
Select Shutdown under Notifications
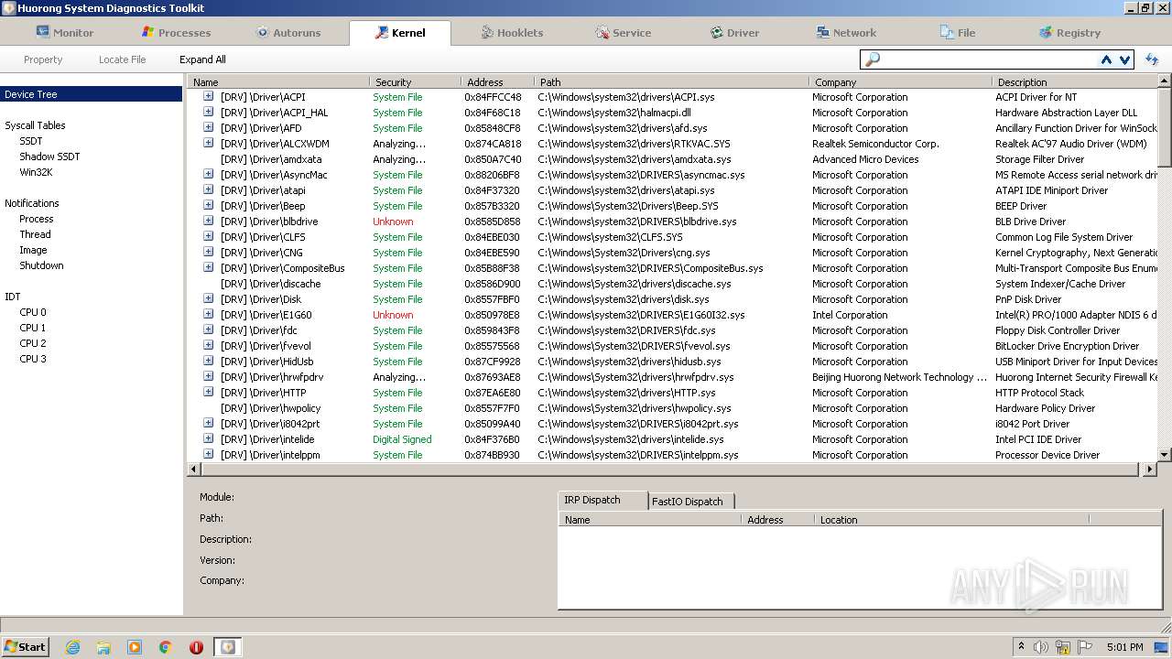click(41, 265)
